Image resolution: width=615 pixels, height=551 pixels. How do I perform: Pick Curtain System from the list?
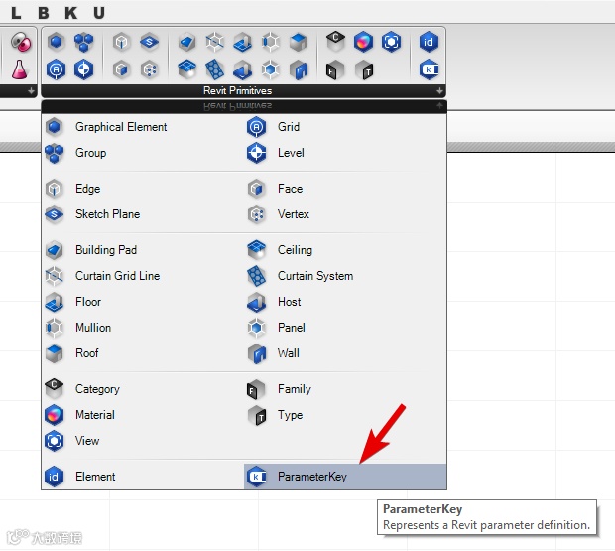(345, 276)
